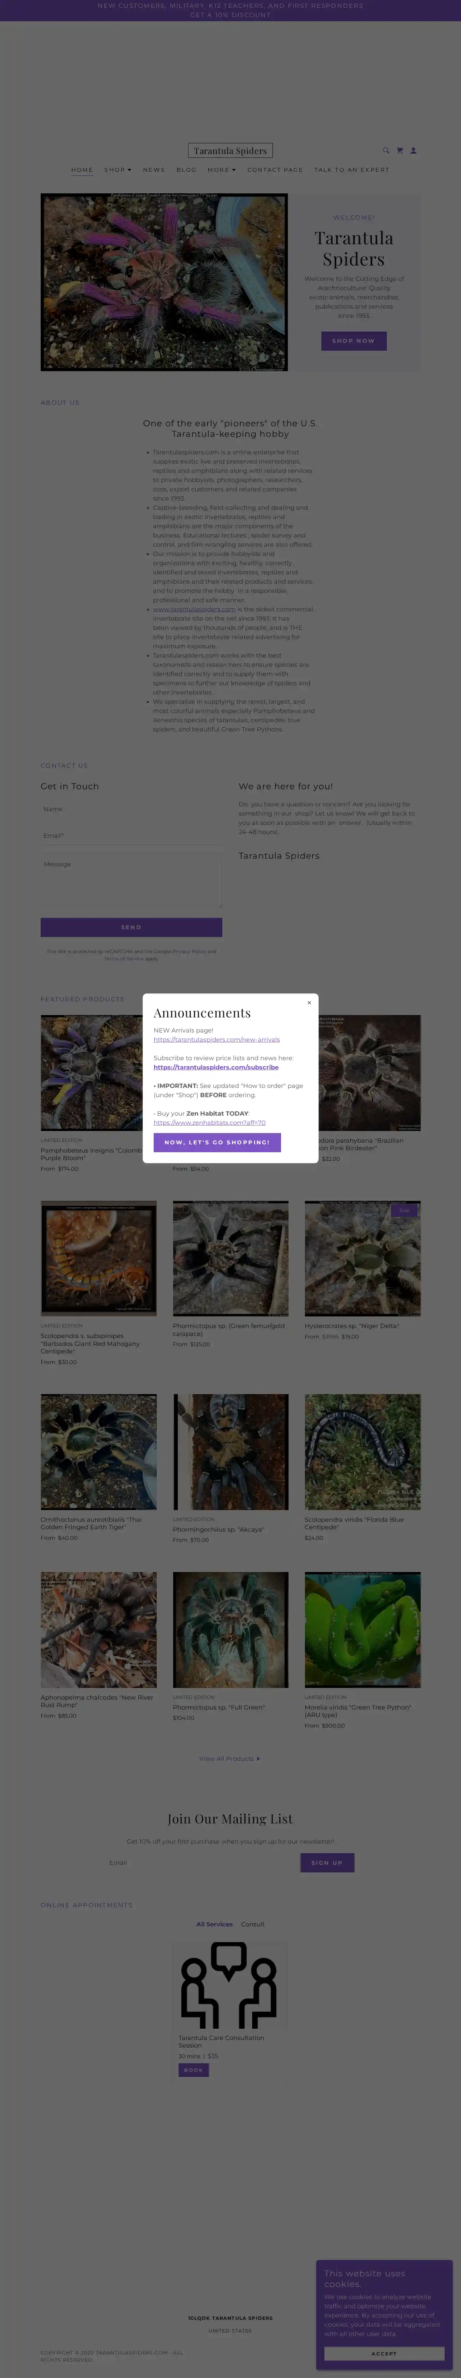Click the SIGN UP button
The width and height of the screenshot is (461, 2378).
point(327,1863)
